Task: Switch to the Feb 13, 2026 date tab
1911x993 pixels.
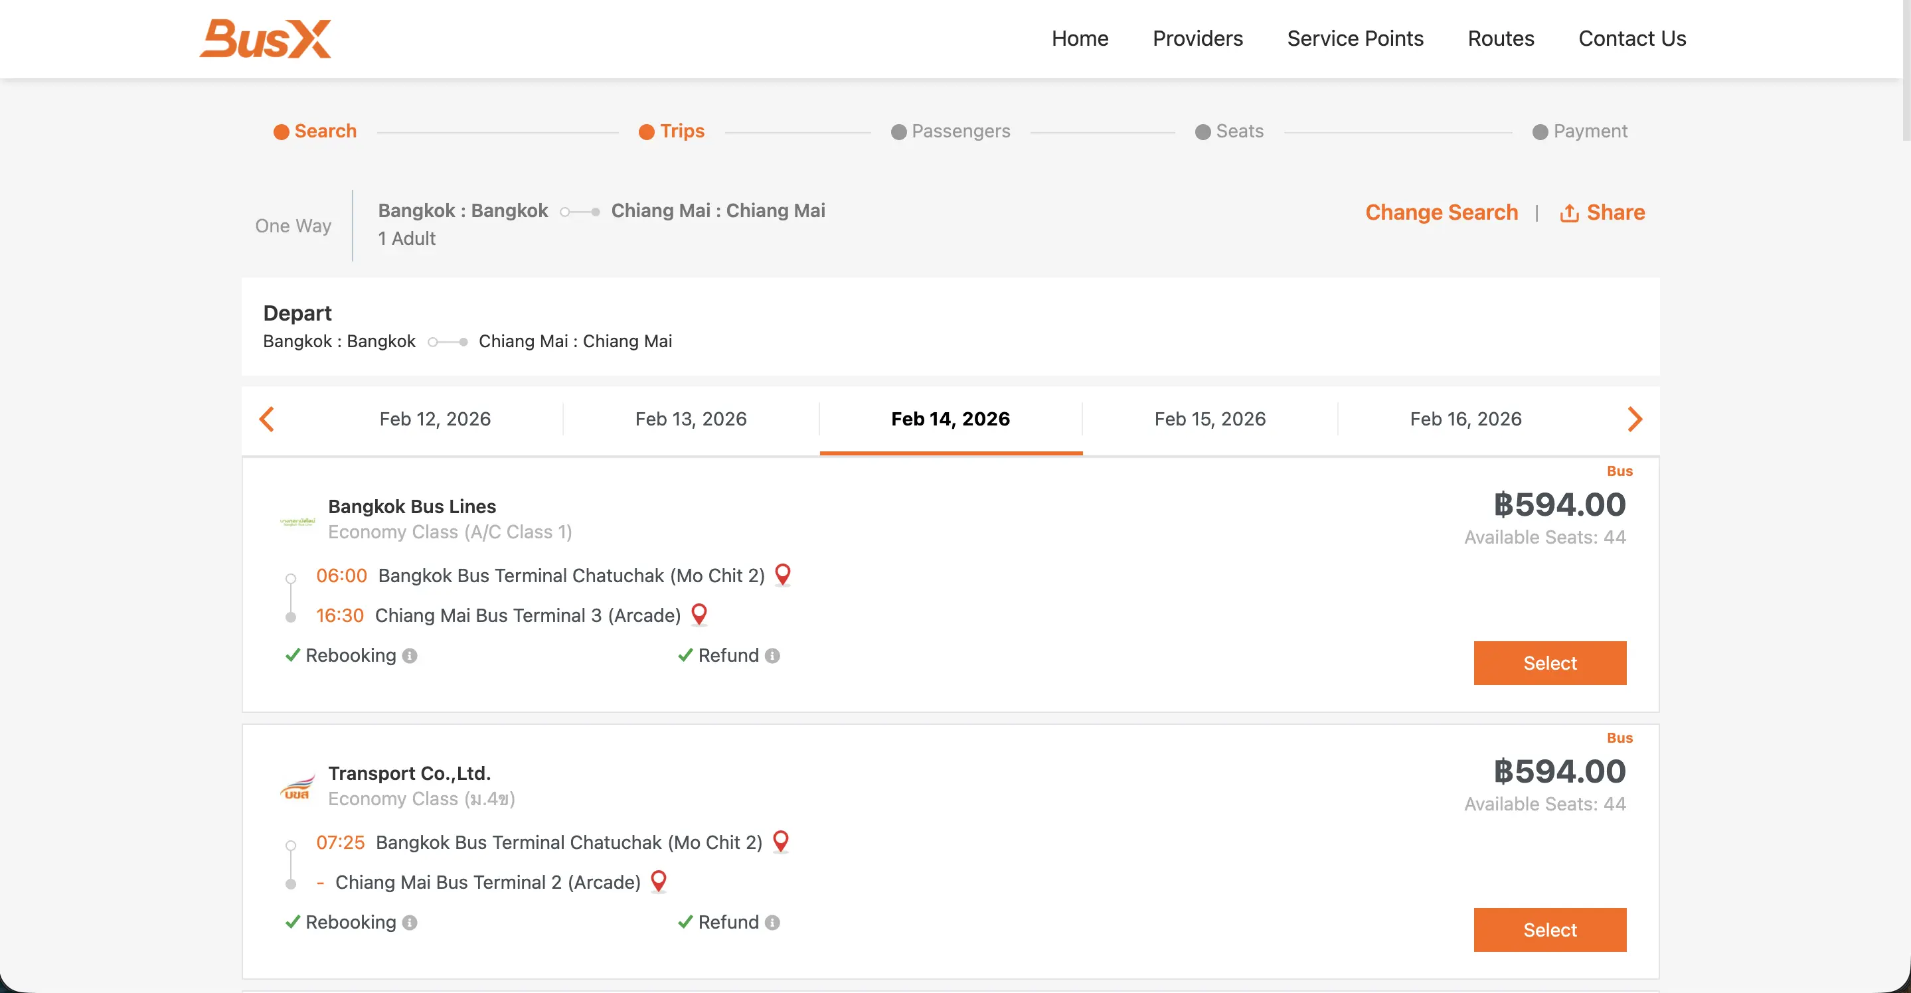Action: tap(690, 419)
